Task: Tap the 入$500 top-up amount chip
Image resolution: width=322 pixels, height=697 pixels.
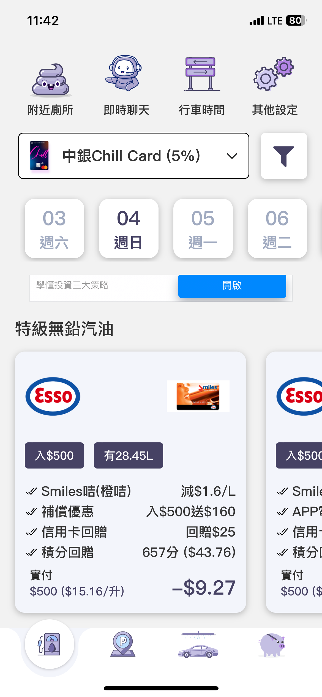Action: point(54,455)
